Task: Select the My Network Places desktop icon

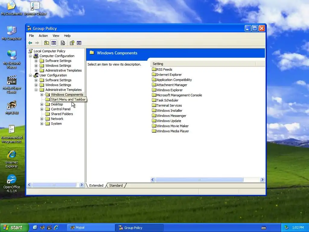Action: (x=12, y=60)
